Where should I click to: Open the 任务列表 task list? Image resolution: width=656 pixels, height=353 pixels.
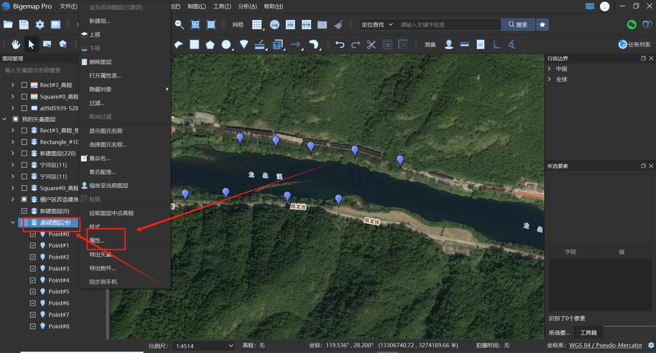pos(635,44)
